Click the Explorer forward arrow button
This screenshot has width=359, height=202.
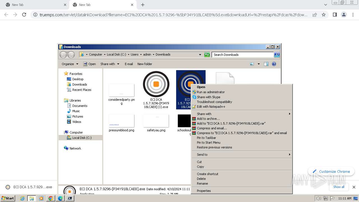coord(71,55)
